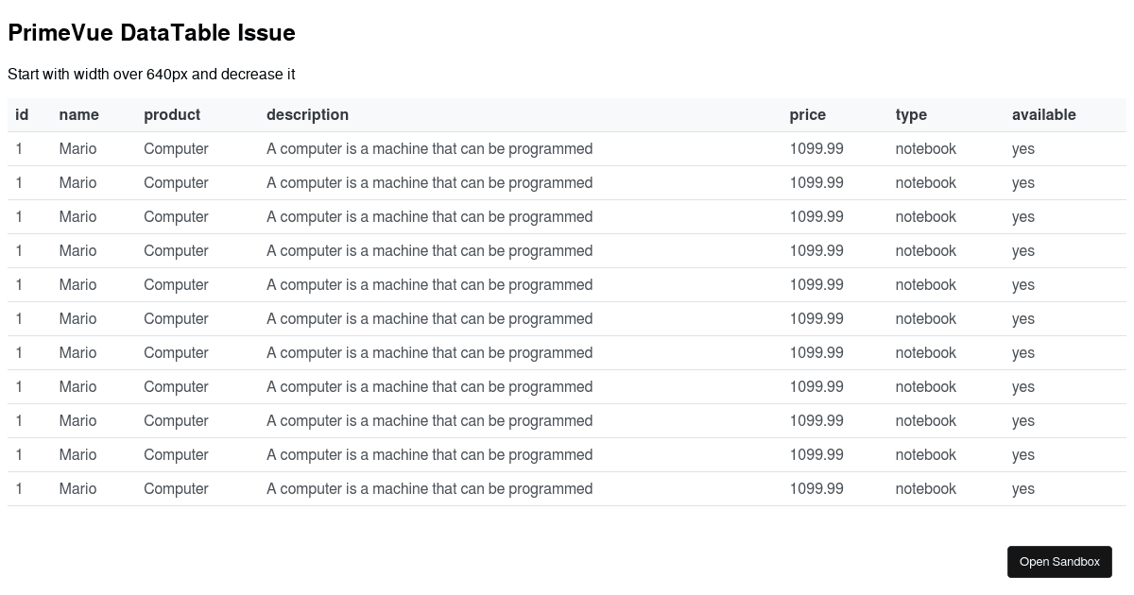Click the id column header

tap(22, 114)
